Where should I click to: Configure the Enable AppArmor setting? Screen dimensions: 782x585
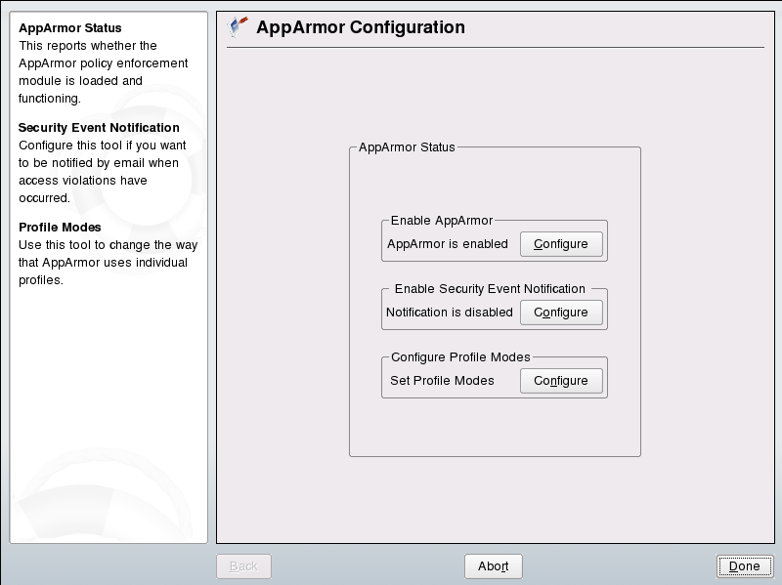click(x=561, y=244)
